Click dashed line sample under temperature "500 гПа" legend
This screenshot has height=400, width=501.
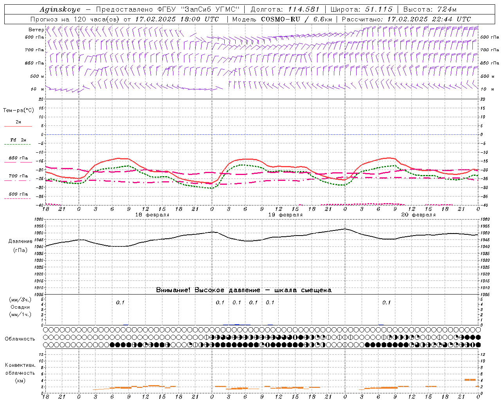(18, 198)
